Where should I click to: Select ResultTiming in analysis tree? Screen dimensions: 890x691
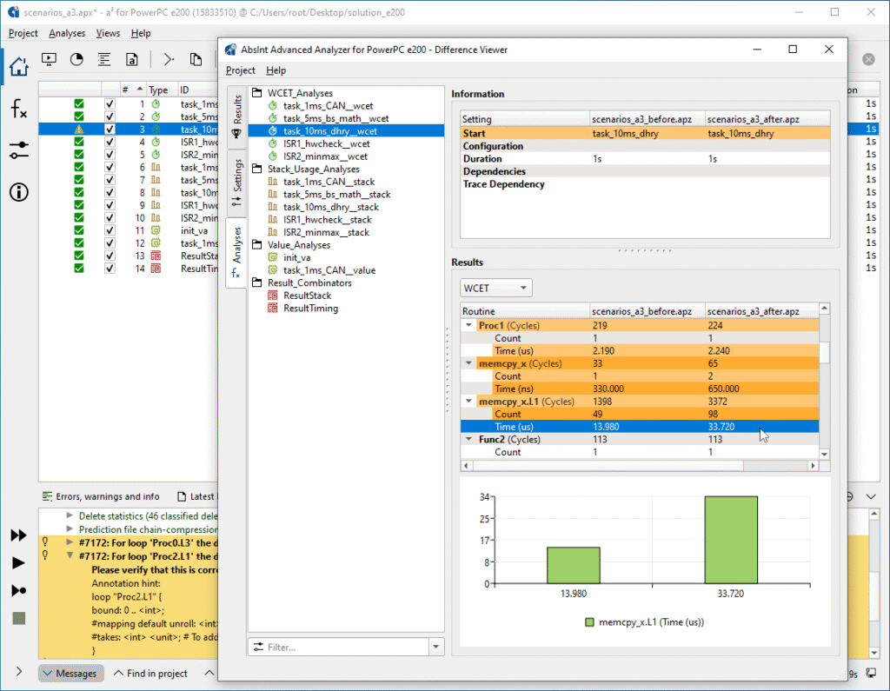pyautogui.click(x=310, y=309)
